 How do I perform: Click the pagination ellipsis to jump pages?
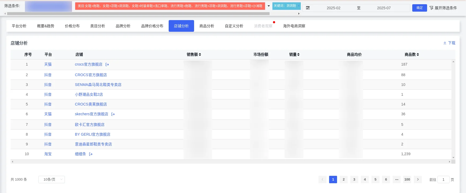[x=397, y=180]
